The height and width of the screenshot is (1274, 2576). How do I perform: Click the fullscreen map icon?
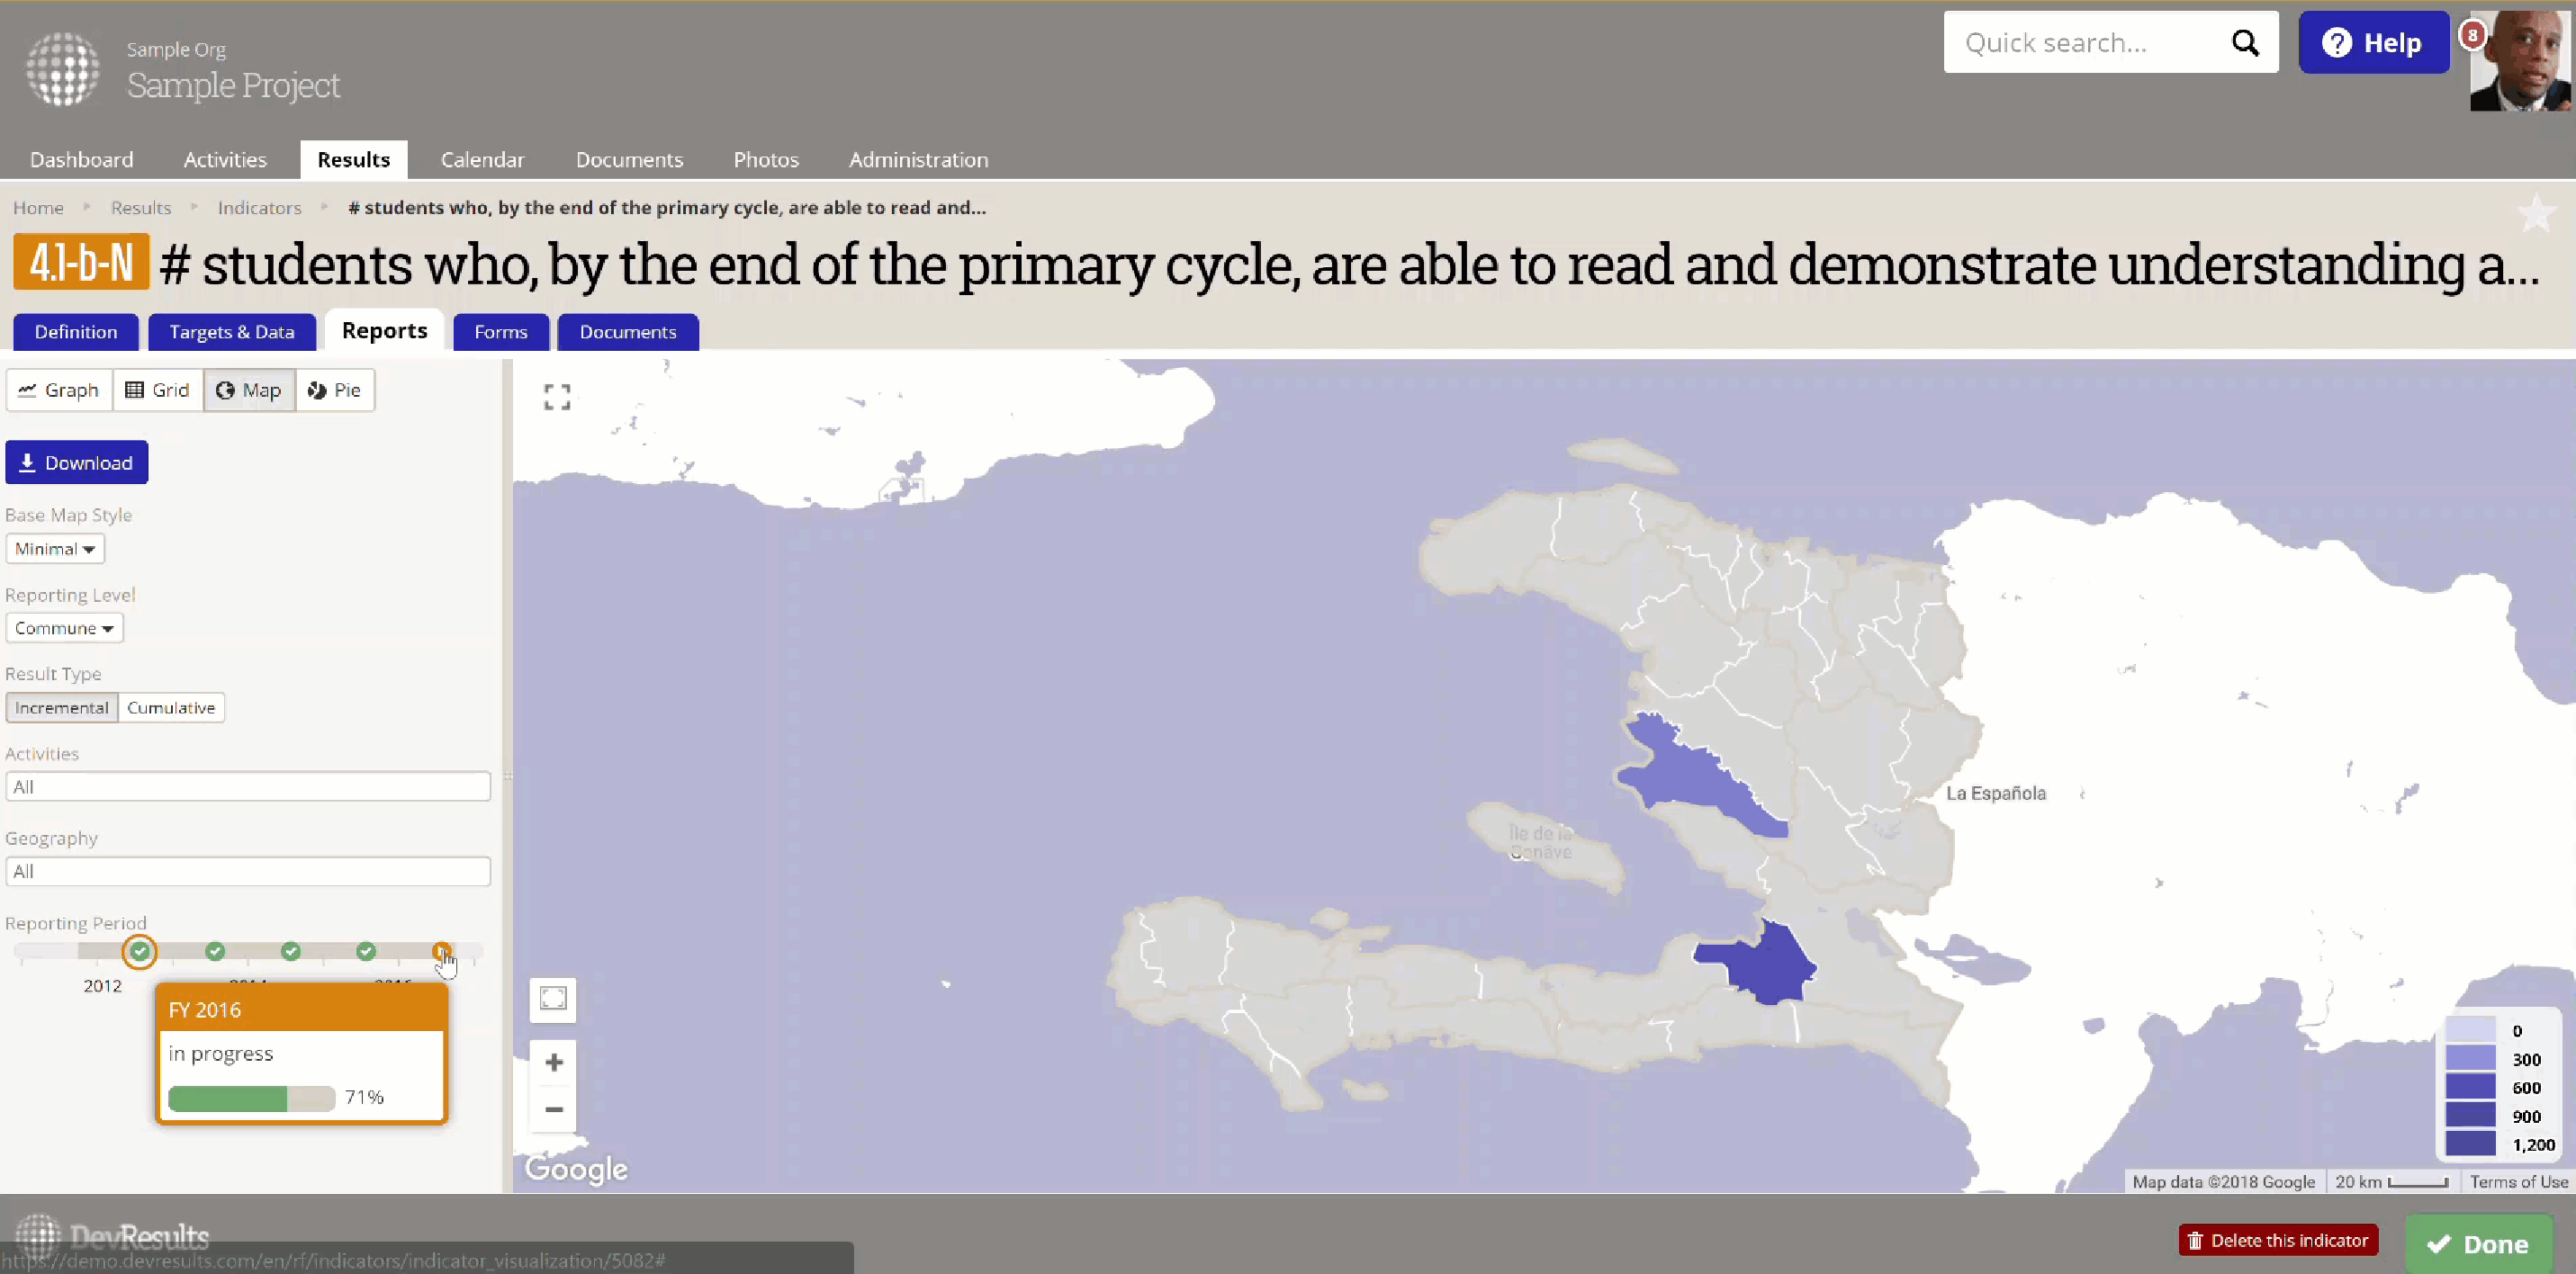click(557, 397)
